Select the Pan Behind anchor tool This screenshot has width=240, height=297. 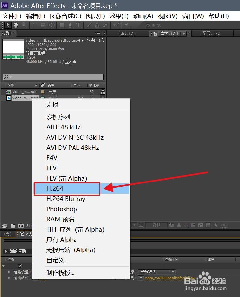point(51,25)
